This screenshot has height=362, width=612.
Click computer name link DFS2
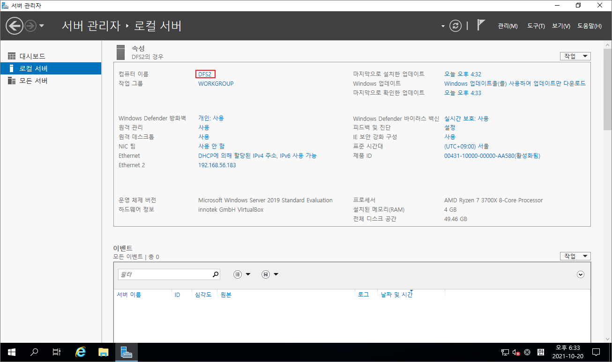[x=205, y=74]
